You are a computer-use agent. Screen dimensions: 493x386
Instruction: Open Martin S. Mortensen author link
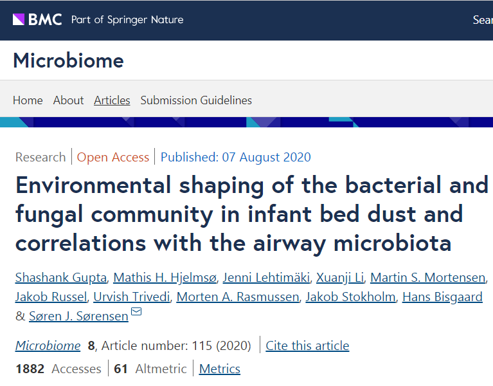(428, 278)
